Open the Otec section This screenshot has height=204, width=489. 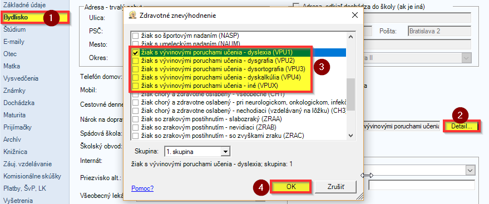coord(10,54)
